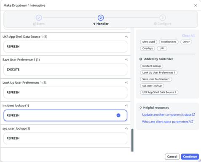Click external link icon beside client state parameters
Image resolution: width=201 pixels, height=162 pixels.
tap(192, 122)
